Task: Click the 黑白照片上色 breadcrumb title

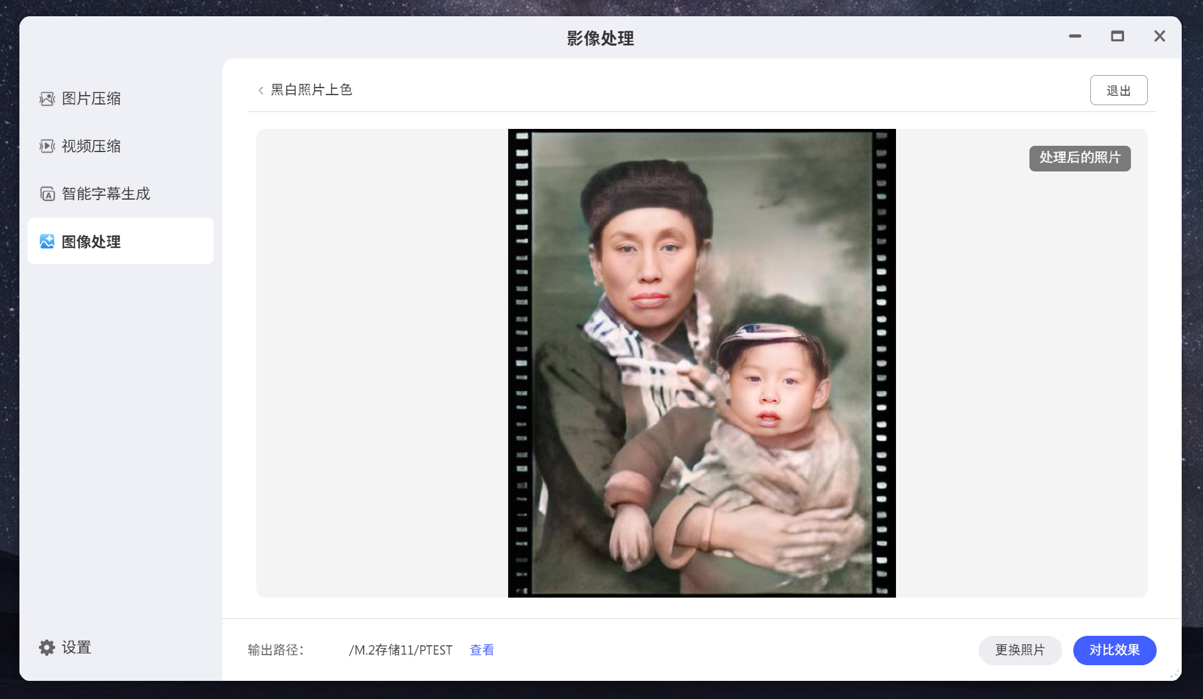Action: [311, 90]
